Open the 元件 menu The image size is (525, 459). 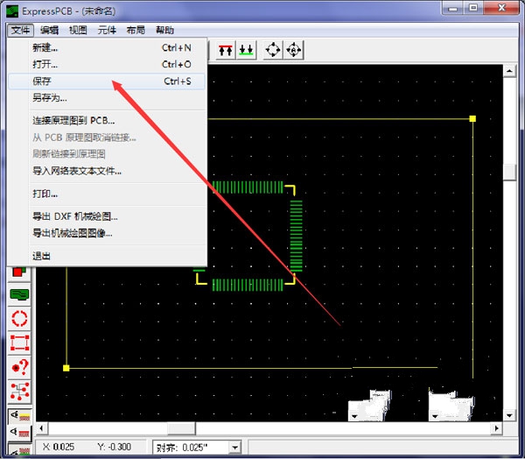pyautogui.click(x=107, y=30)
